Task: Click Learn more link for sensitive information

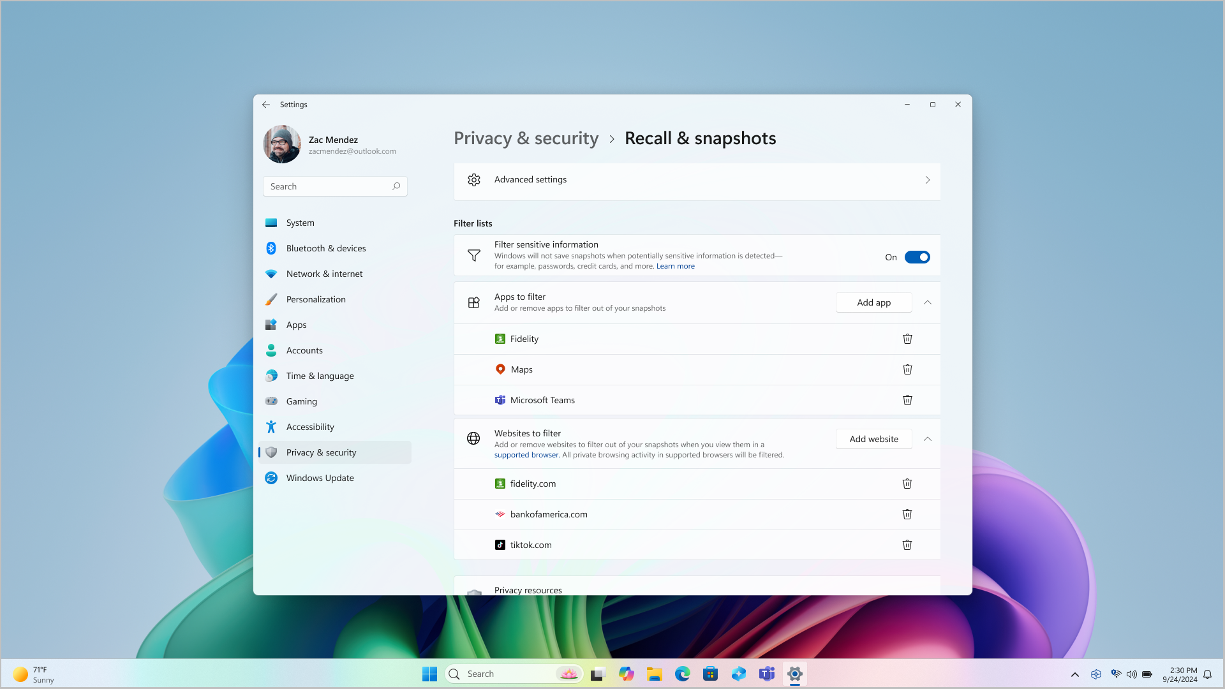Action: coord(675,266)
